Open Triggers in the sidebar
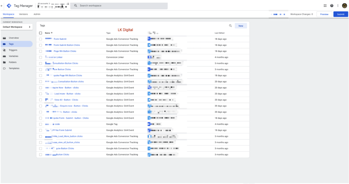 [13, 50]
